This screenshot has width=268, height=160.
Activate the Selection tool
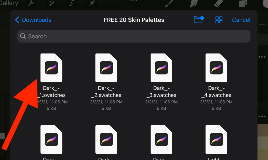[72, 3]
